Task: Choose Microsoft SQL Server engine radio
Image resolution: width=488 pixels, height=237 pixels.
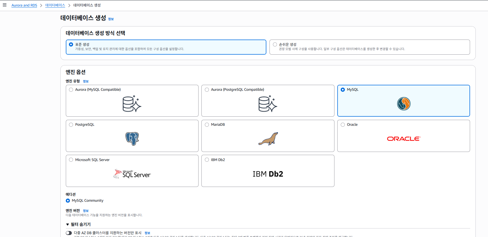Action: coord(71,160)
